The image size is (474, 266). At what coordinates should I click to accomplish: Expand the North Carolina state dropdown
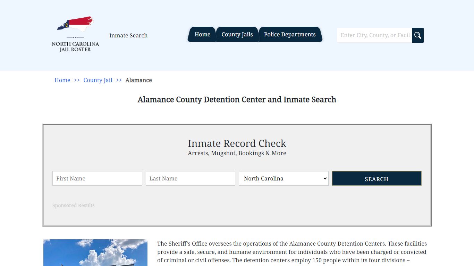(283, 178)
